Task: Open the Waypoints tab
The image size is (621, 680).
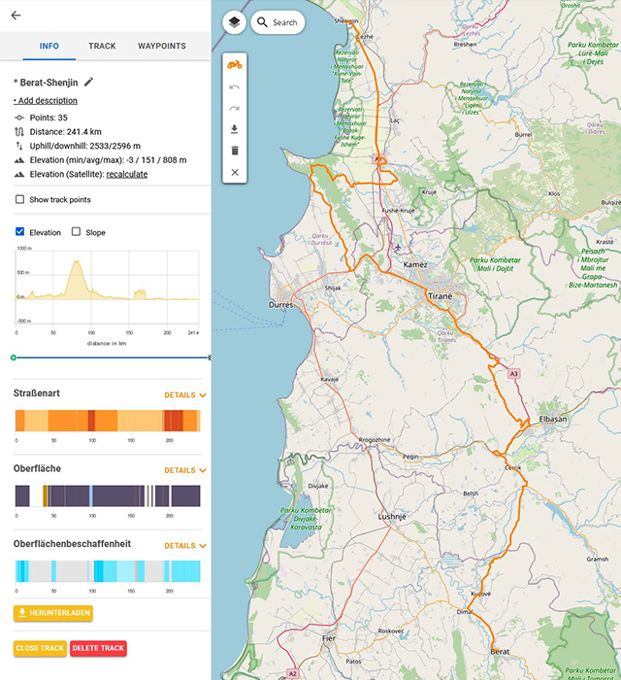Action: [162, 46]
